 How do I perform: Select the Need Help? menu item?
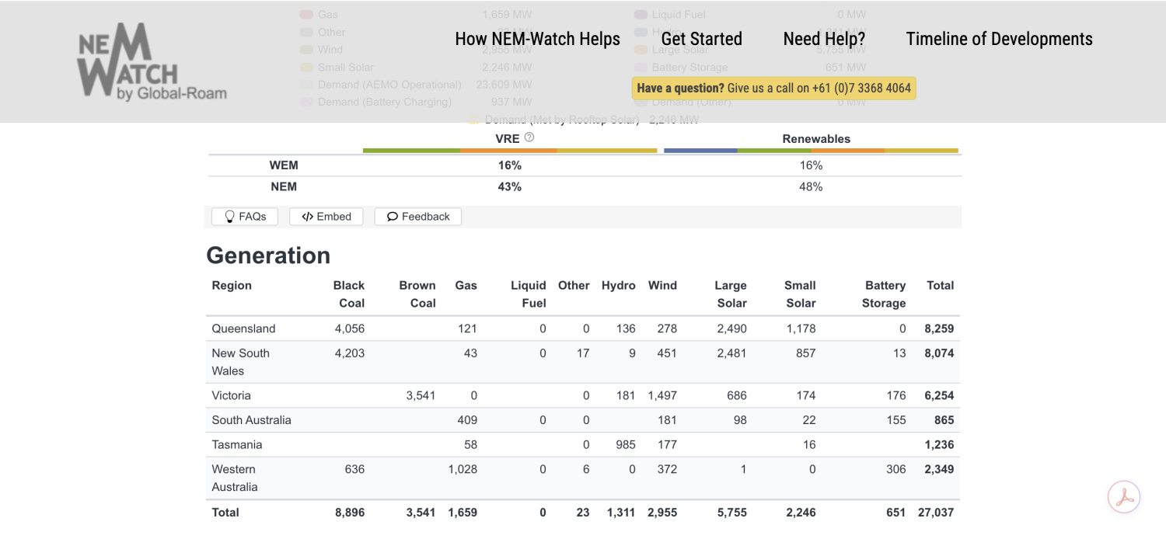pos(824,39)
